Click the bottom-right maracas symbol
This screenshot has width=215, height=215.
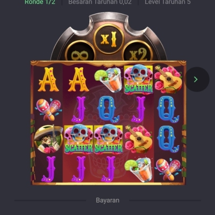pyautogui.click(x=168, y=169)
